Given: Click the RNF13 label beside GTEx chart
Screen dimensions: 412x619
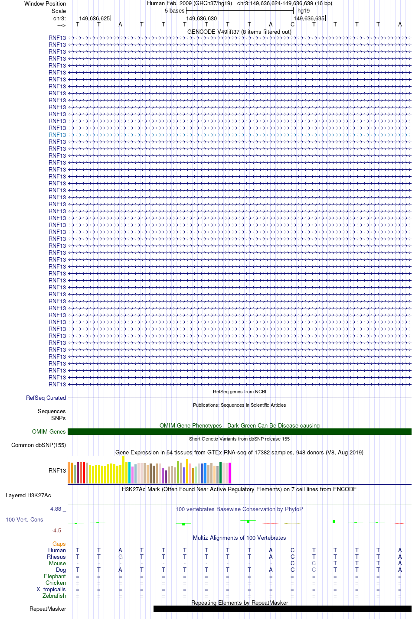Looking at the screenshot, I should [x=57, y=470].
